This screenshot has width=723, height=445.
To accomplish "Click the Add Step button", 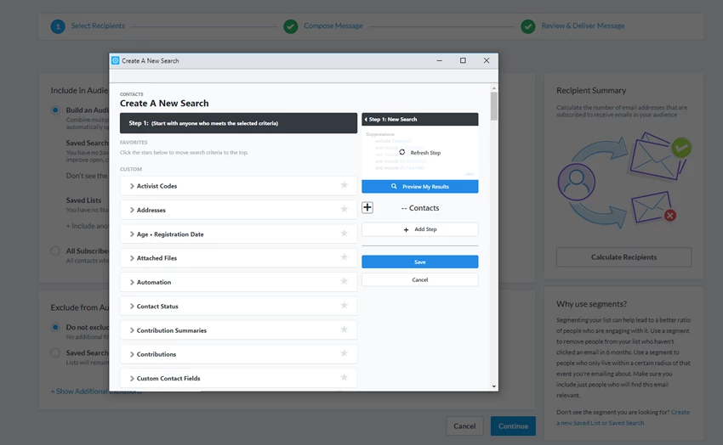I will click(419, 229).
